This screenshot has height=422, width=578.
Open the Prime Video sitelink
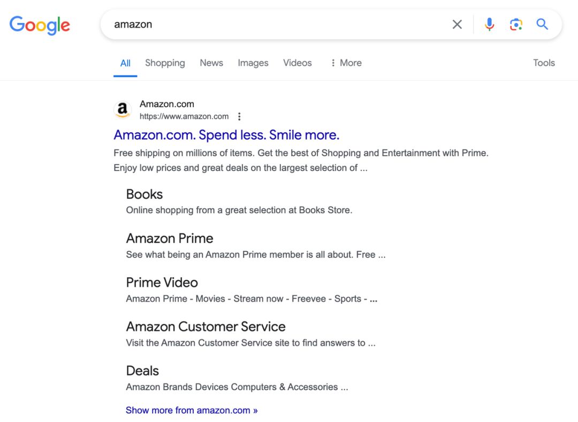162,282
